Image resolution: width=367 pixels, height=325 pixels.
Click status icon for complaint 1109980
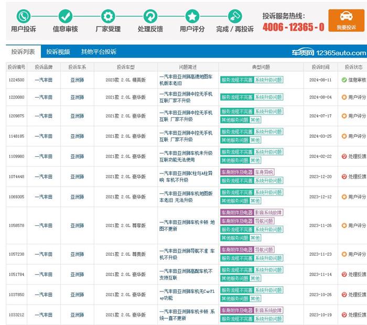(x=344, y=156)
